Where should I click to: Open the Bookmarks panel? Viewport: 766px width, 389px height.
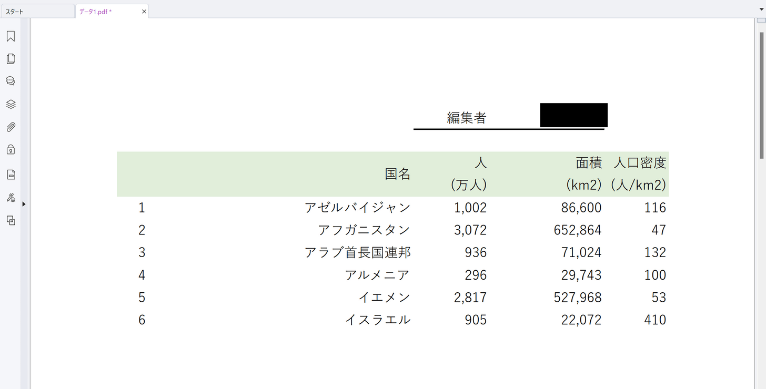tap(11, 36)
